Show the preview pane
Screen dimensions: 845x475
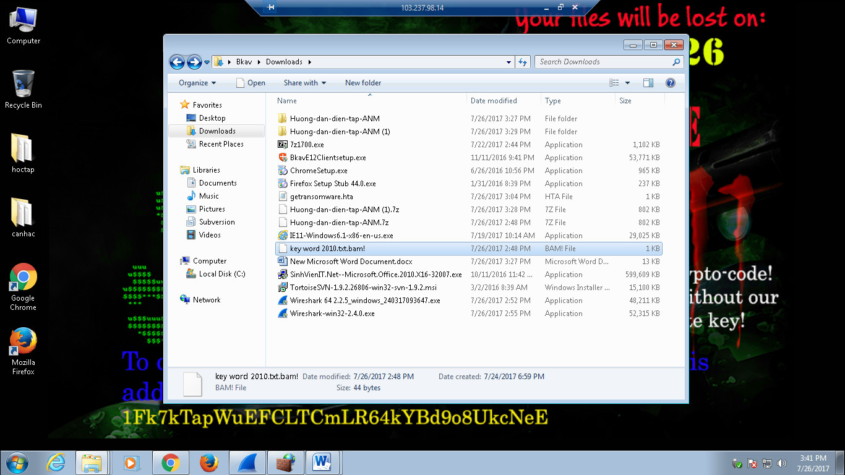[648, 83]
